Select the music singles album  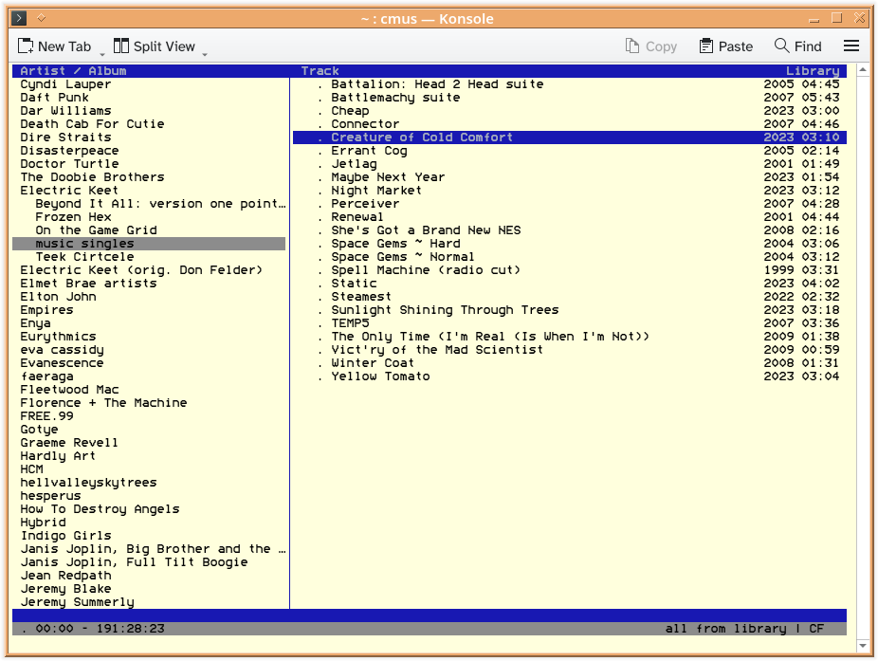tap(149, 244)
